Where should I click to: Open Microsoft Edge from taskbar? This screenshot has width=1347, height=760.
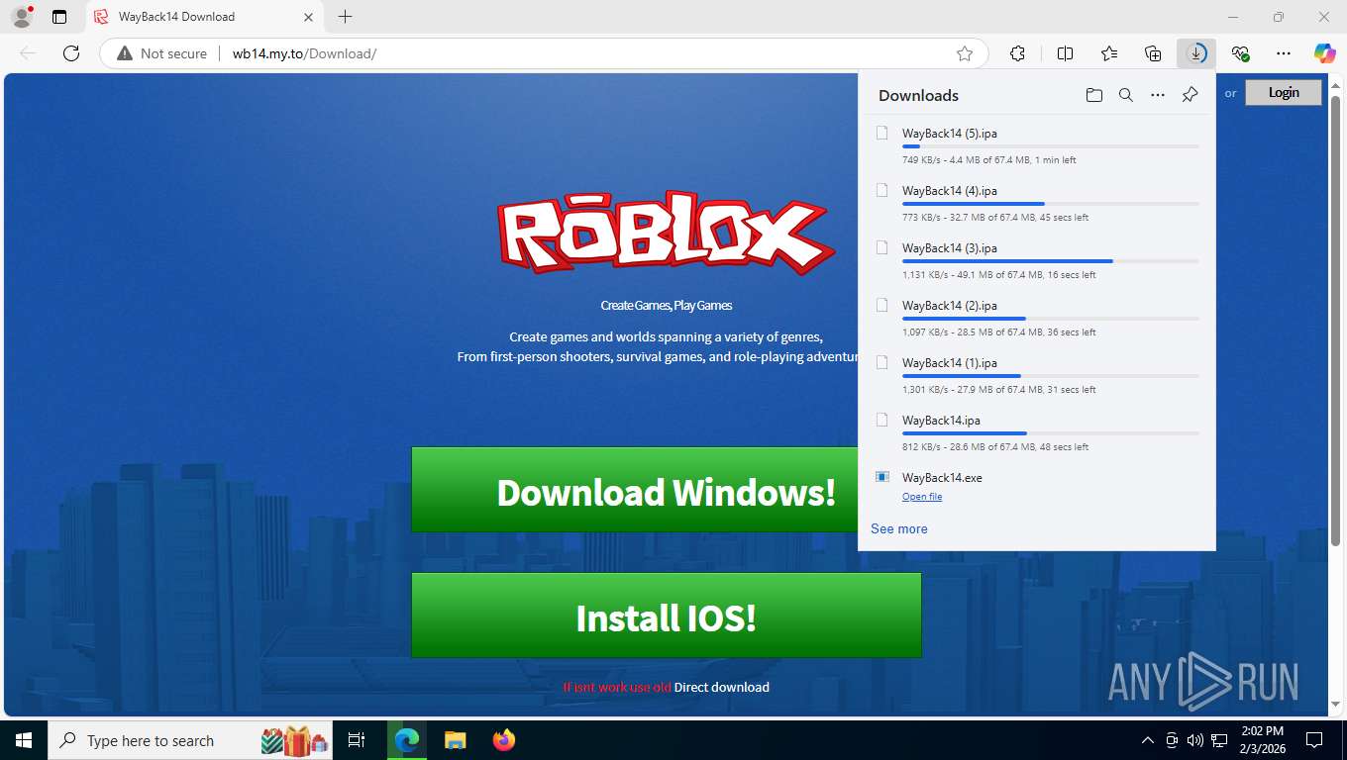[x=407, y=740]
